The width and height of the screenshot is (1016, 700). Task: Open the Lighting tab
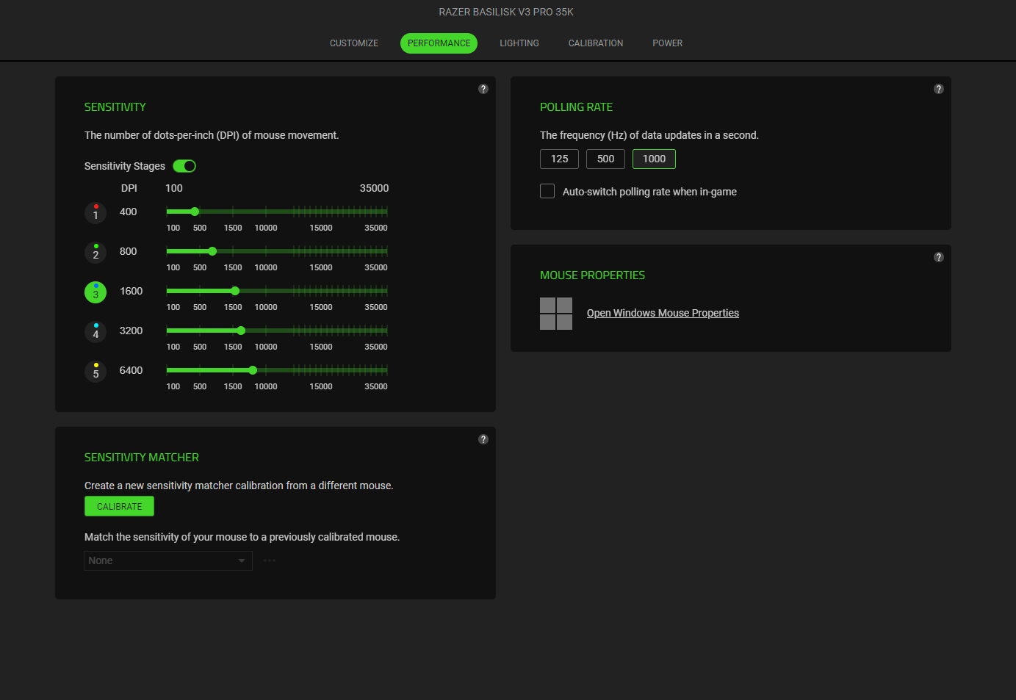click(519, 43)
